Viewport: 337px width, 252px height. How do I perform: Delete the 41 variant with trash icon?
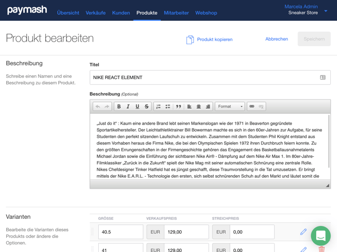321,249
